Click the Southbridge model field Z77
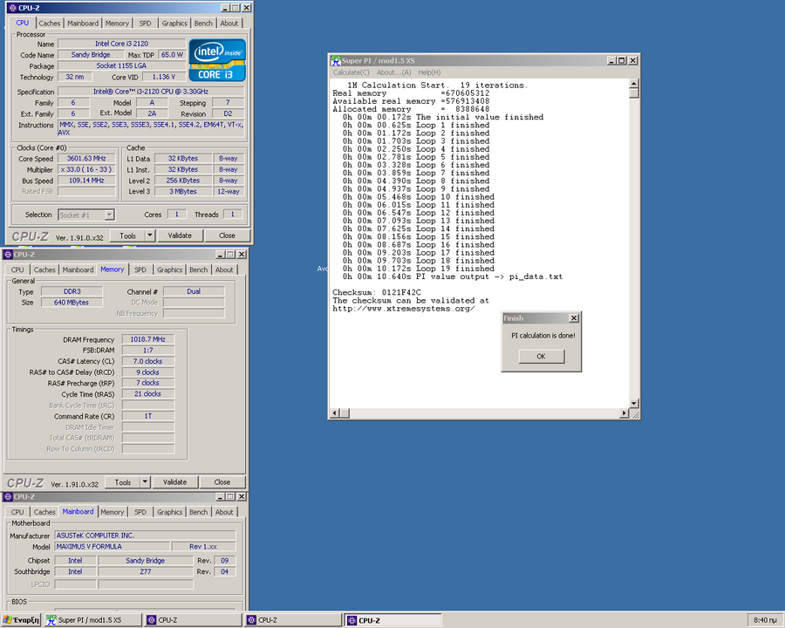785x628 pixels. coord(146,571)
